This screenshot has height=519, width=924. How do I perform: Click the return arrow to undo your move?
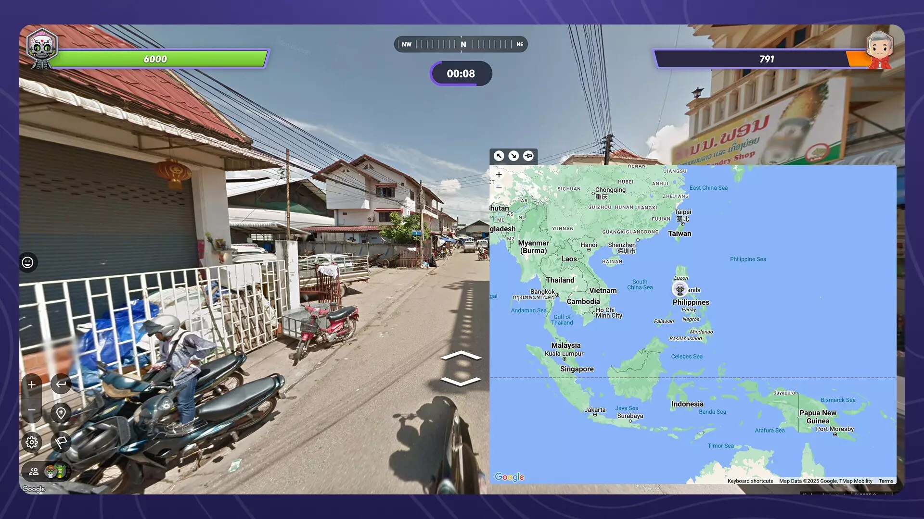[x=61, y=384]
